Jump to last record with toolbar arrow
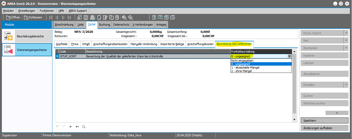This screenshot has height=139, width=352. pos(69,17)
